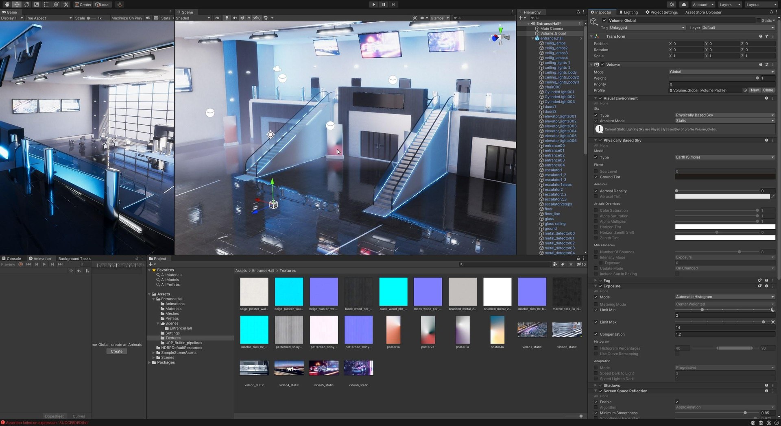Click the New profile button
The height and width of the screenshot is (426, 781).
[755, 90]
